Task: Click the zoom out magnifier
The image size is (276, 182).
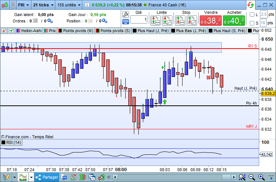Action: coord(252,177)
